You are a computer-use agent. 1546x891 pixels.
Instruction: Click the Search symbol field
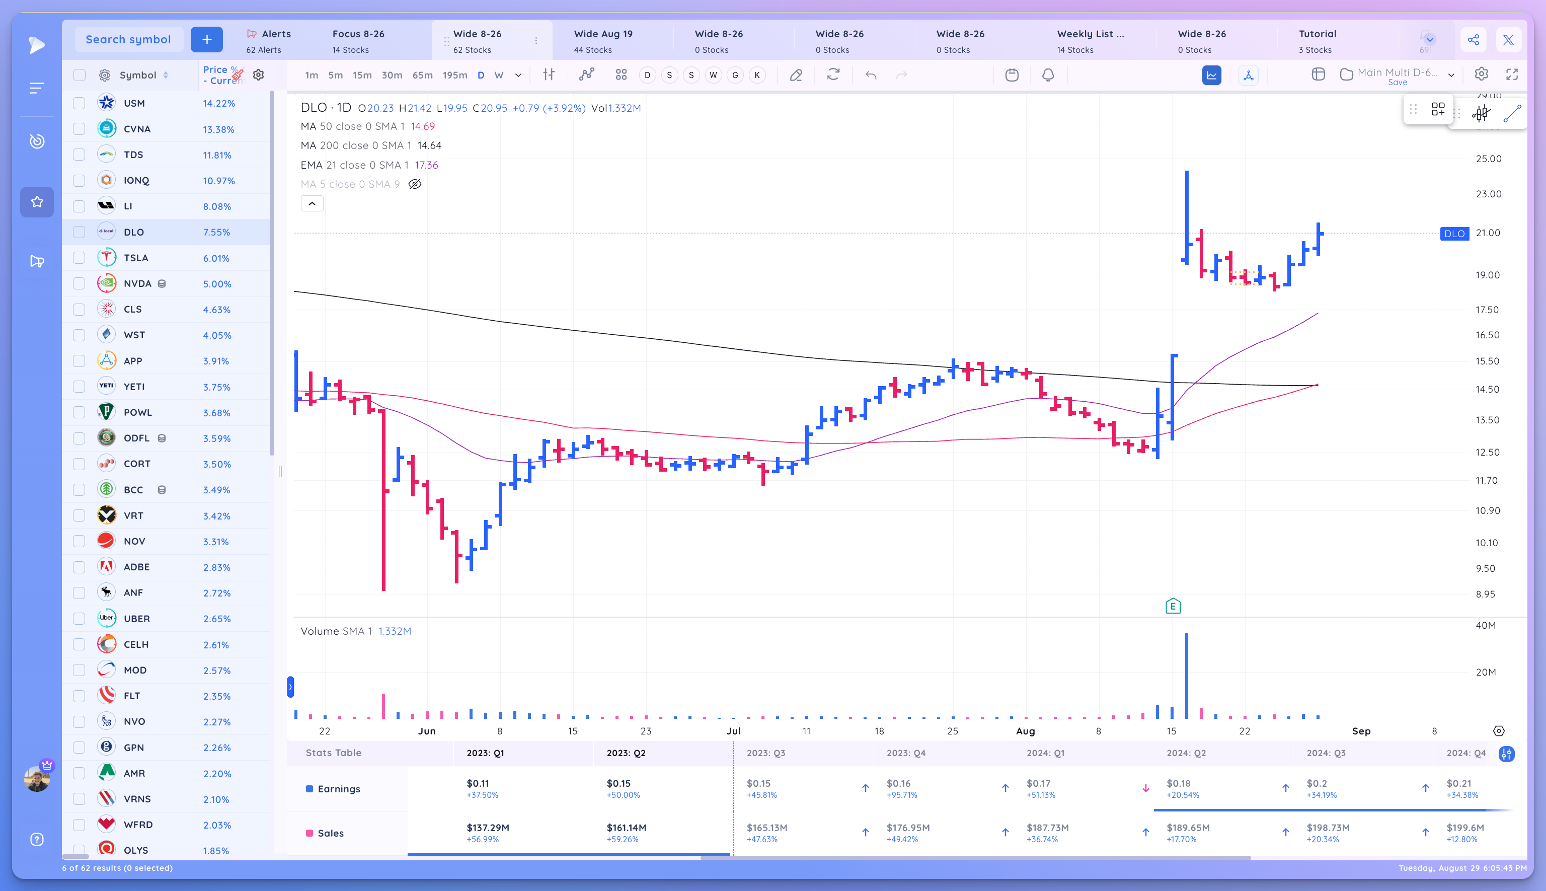click(128, 40)
